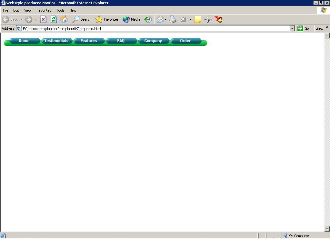
Task: Open the History toolbar icon
Action: click(x=148, y=19)
